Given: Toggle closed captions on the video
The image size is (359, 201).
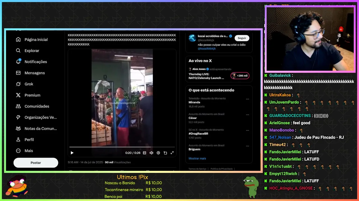Looking at the screenshot, I should [144, 153].
